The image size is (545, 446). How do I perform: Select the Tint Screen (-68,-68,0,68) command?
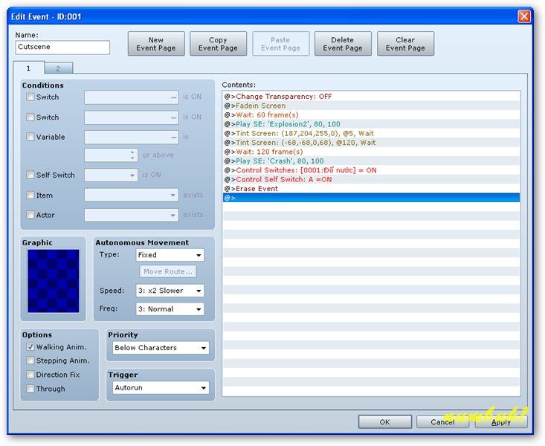pos(371,143)
